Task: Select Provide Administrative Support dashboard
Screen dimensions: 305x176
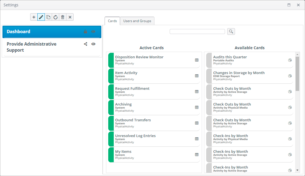Action: 52,47
